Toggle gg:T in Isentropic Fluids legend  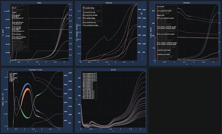[12, 81]
